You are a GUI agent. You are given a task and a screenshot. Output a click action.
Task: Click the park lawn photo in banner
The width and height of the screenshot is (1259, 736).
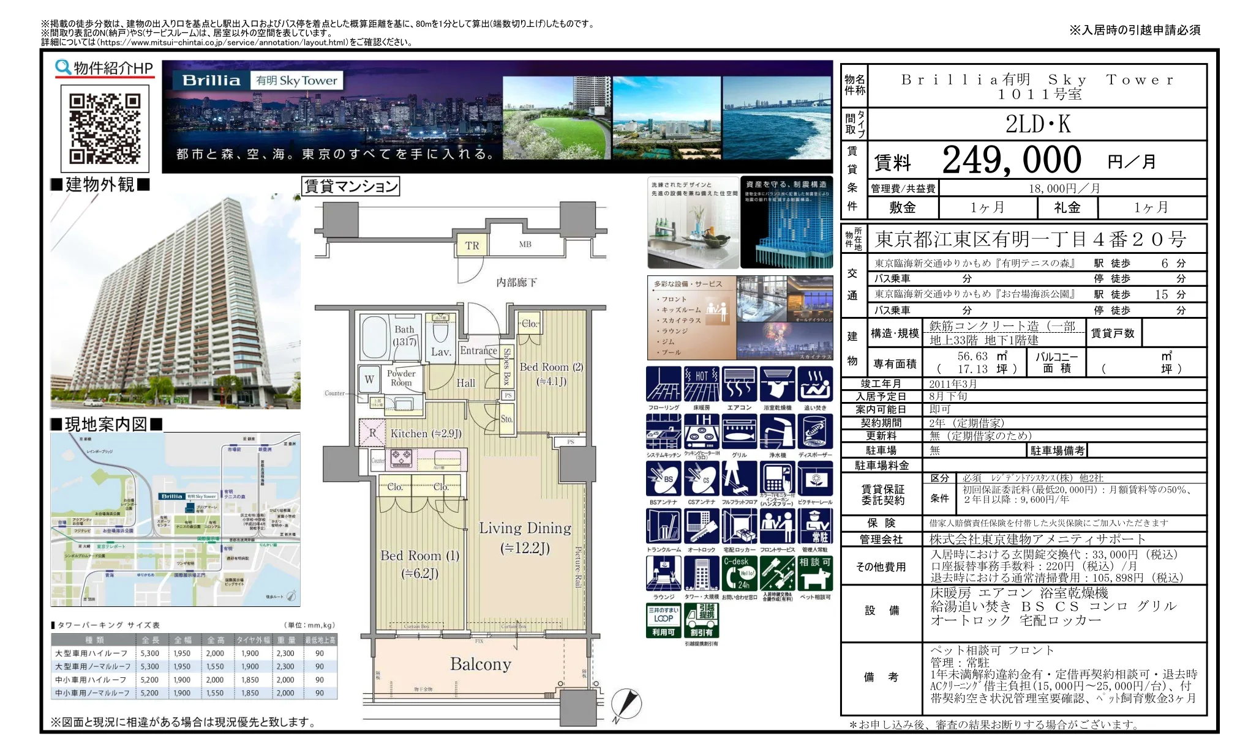(x=557, y=117)
